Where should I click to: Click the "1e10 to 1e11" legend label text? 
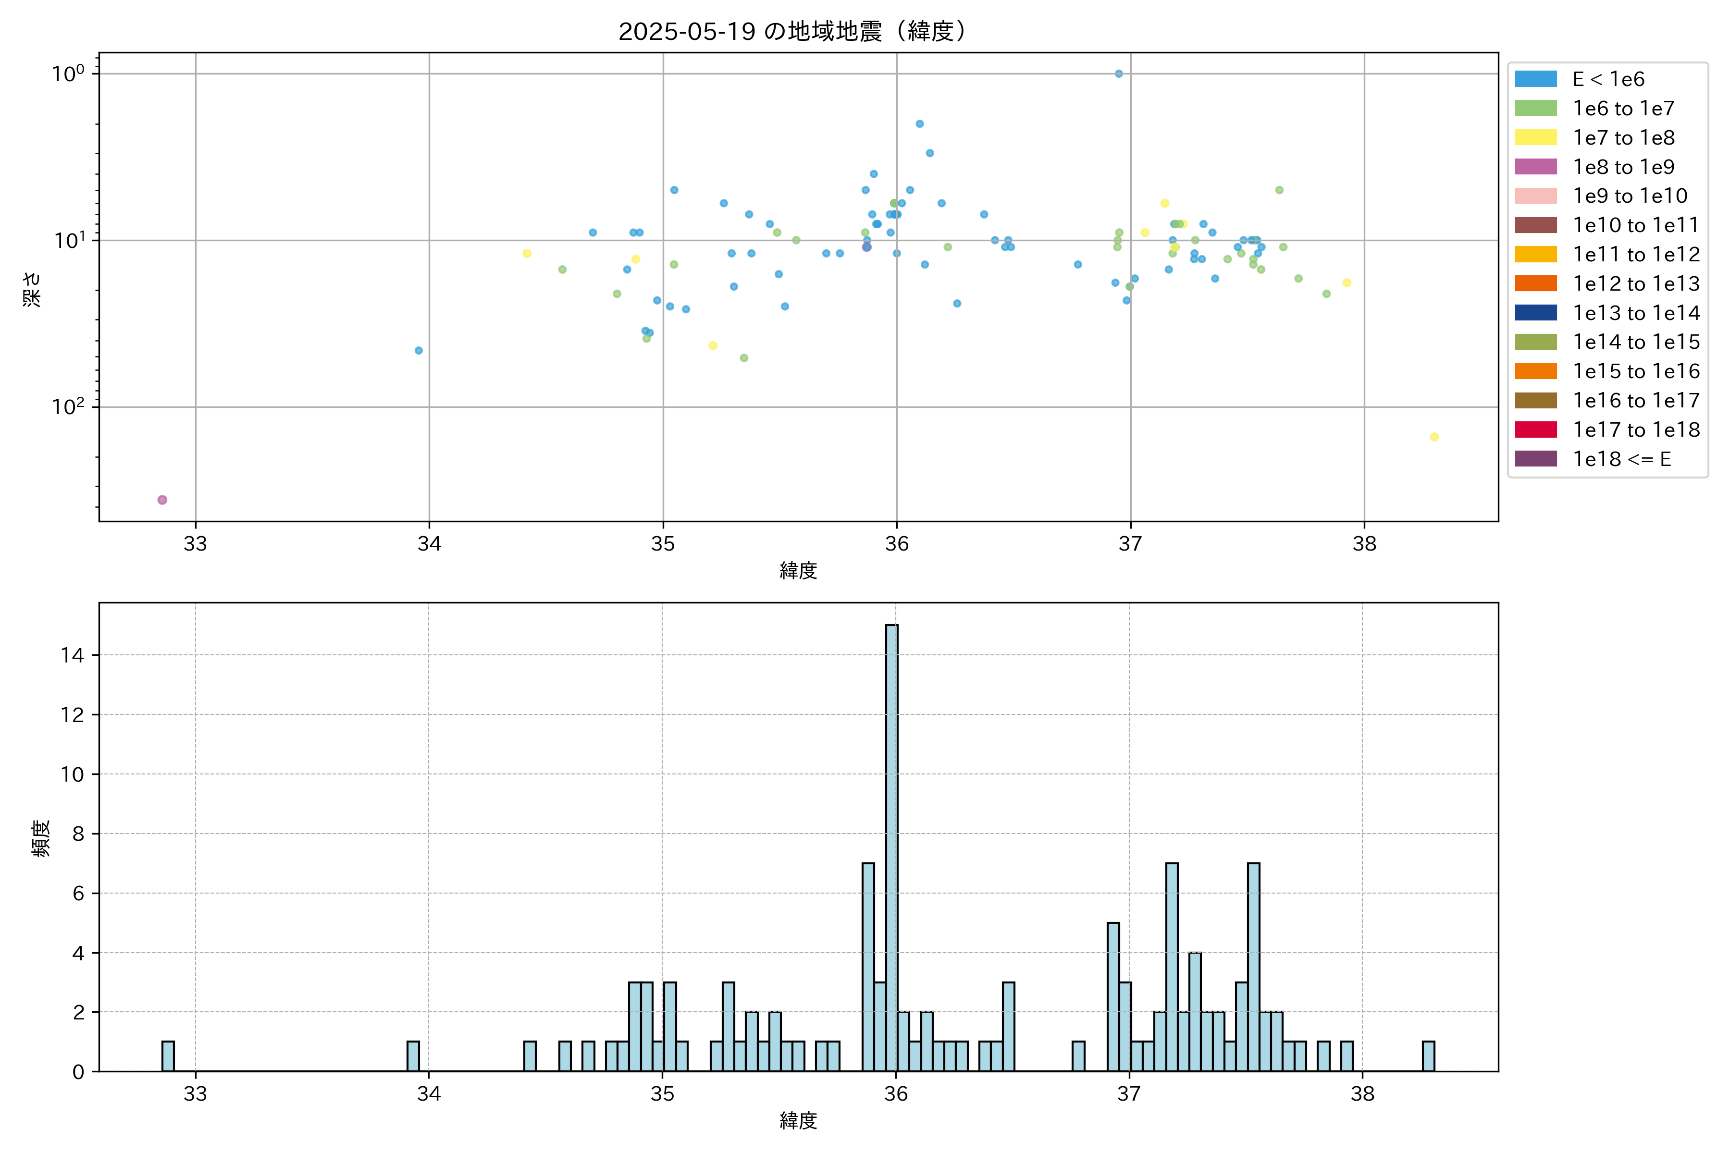coord(1636,225)
